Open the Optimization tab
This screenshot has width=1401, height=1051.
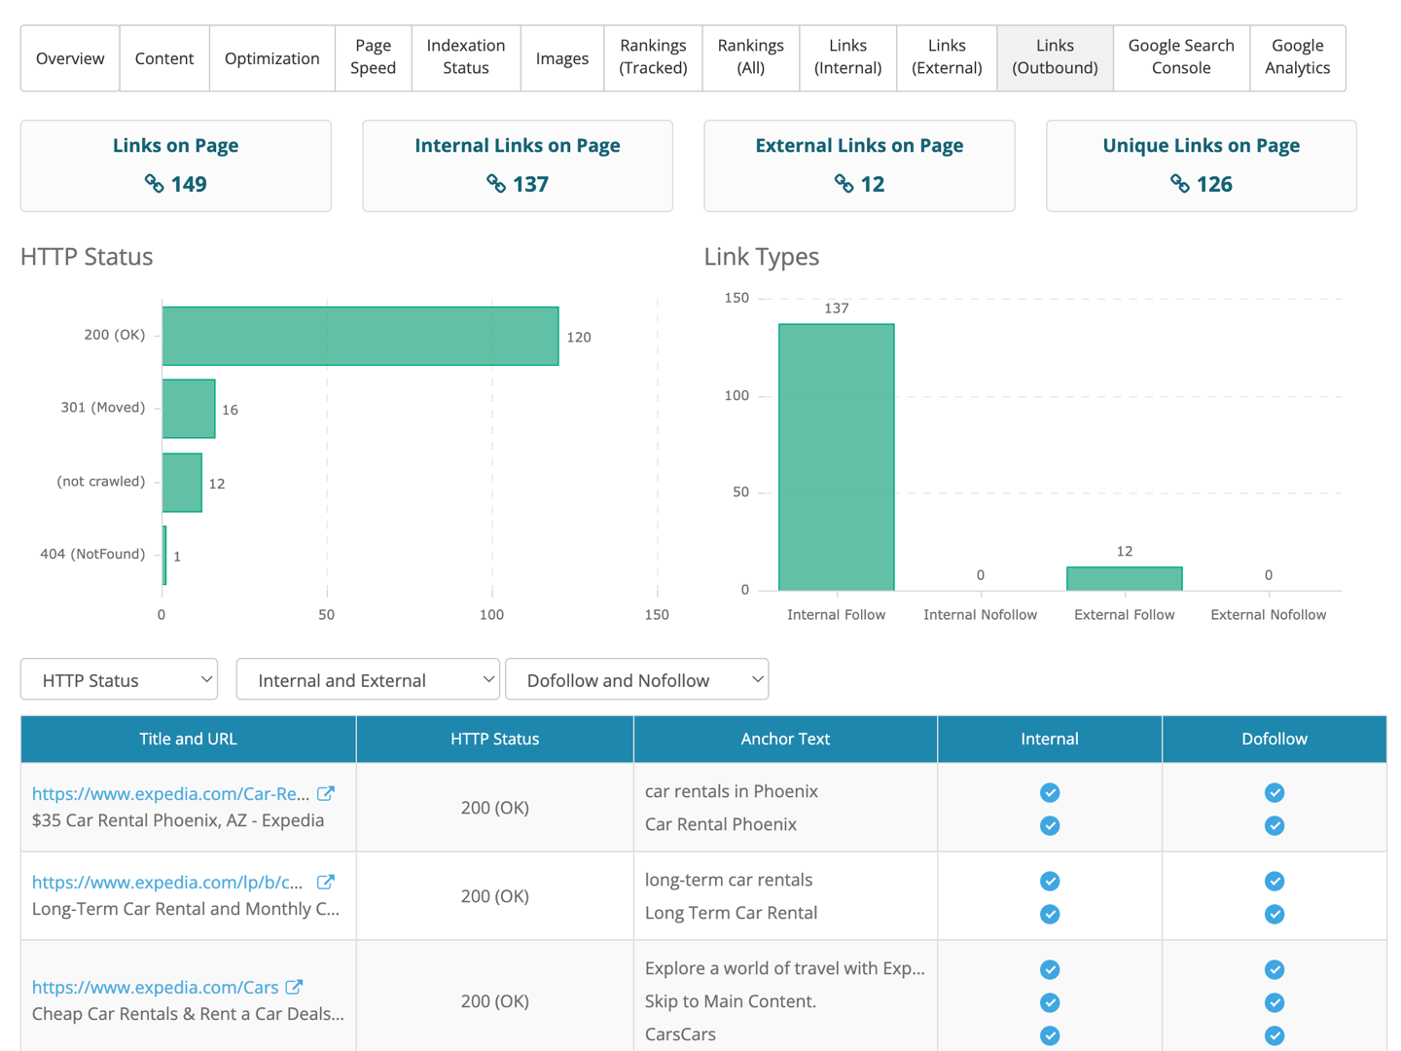[x=272, y=58]
